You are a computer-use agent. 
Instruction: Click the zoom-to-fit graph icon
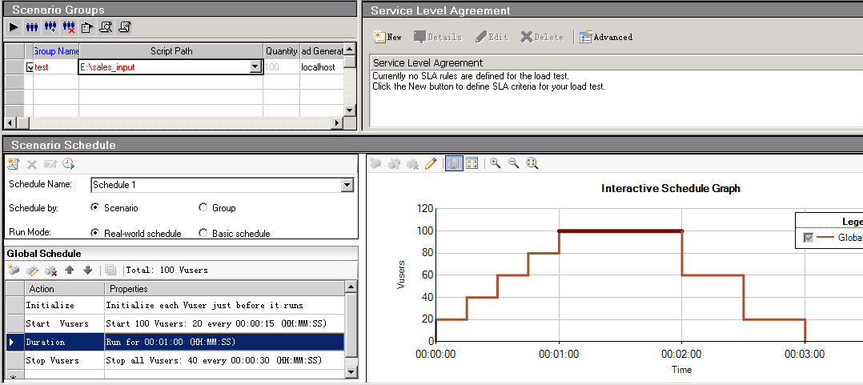pos(532,163)
